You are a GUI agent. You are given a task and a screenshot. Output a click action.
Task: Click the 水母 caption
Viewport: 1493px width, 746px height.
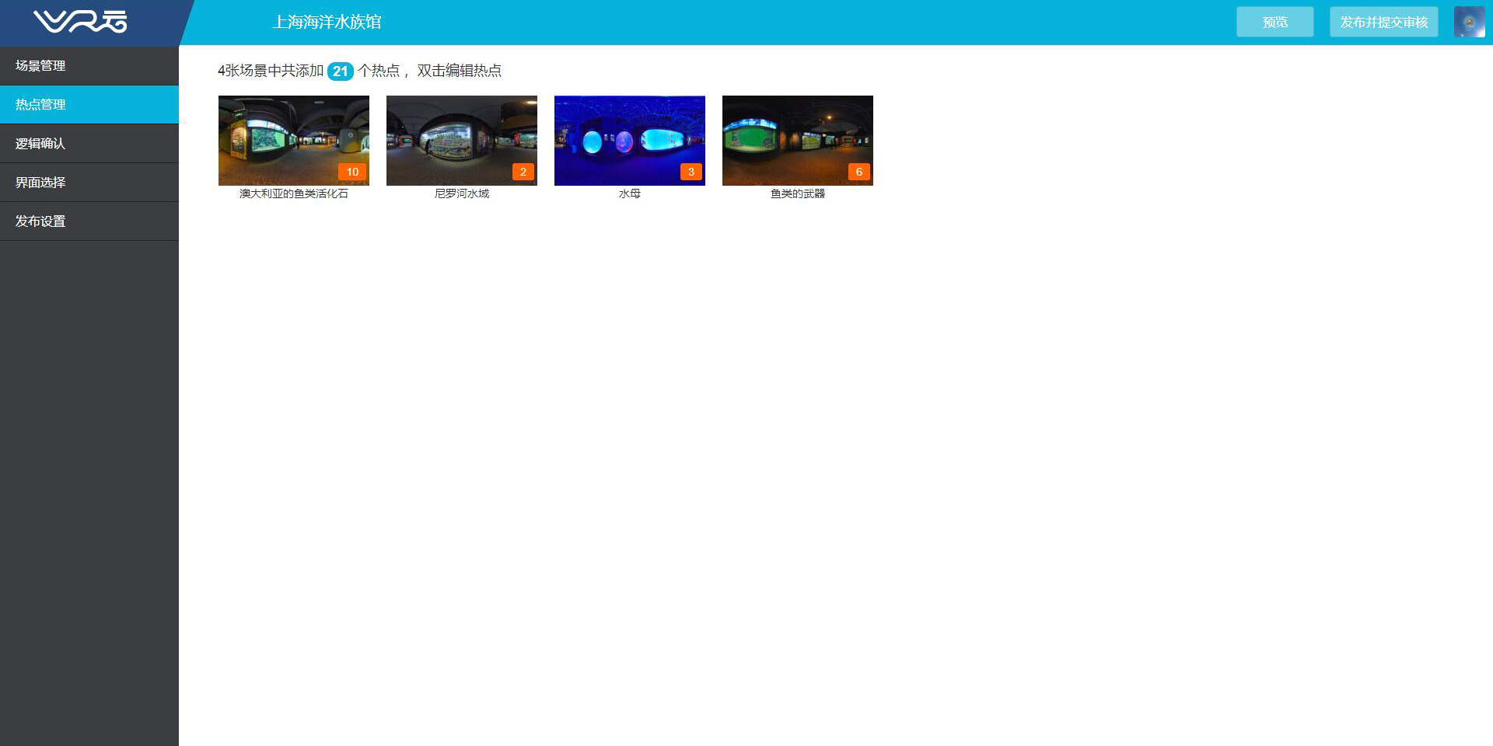coord(630,193)
